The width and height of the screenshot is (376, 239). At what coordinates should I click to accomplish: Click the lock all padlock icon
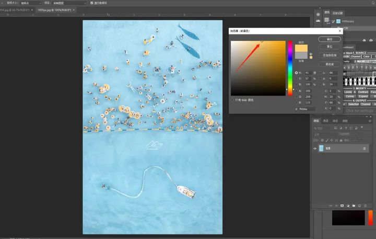(341, 140)
